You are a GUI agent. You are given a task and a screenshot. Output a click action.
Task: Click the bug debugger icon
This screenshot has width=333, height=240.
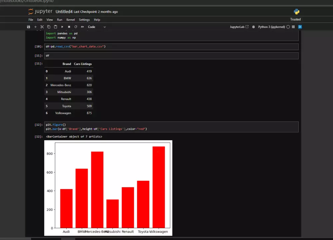point(253,27)
